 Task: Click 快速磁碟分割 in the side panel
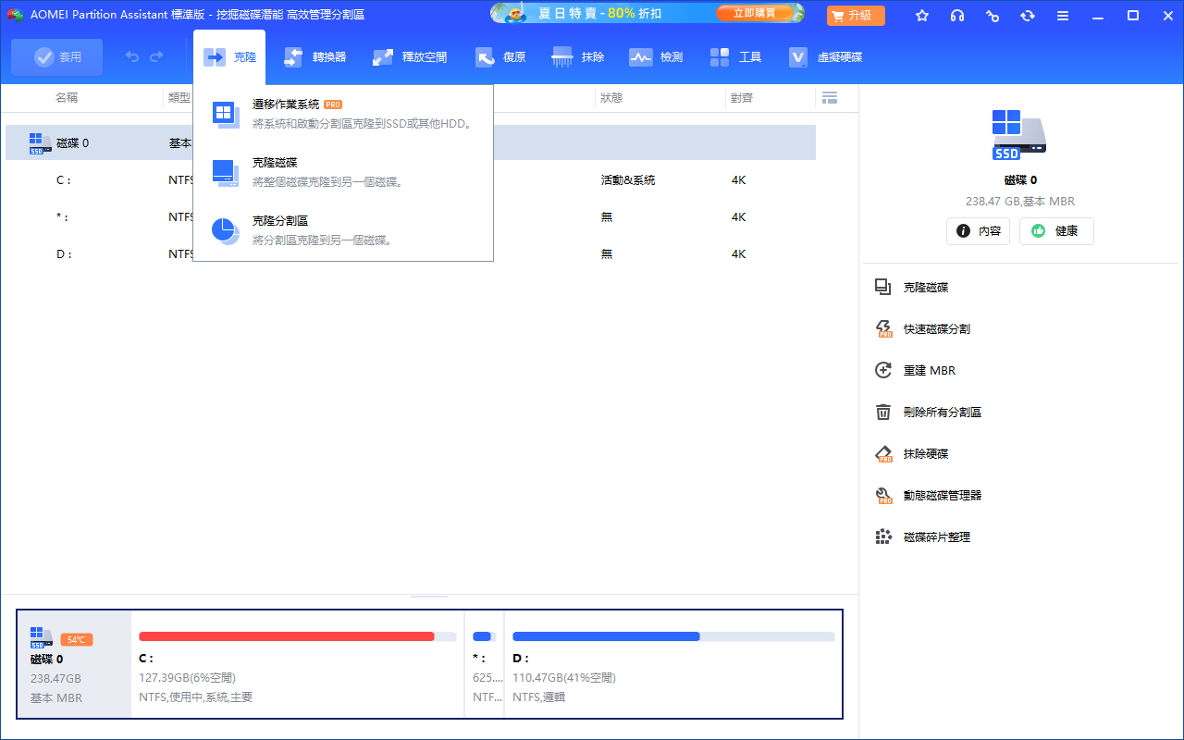click(x=923, y=329)
